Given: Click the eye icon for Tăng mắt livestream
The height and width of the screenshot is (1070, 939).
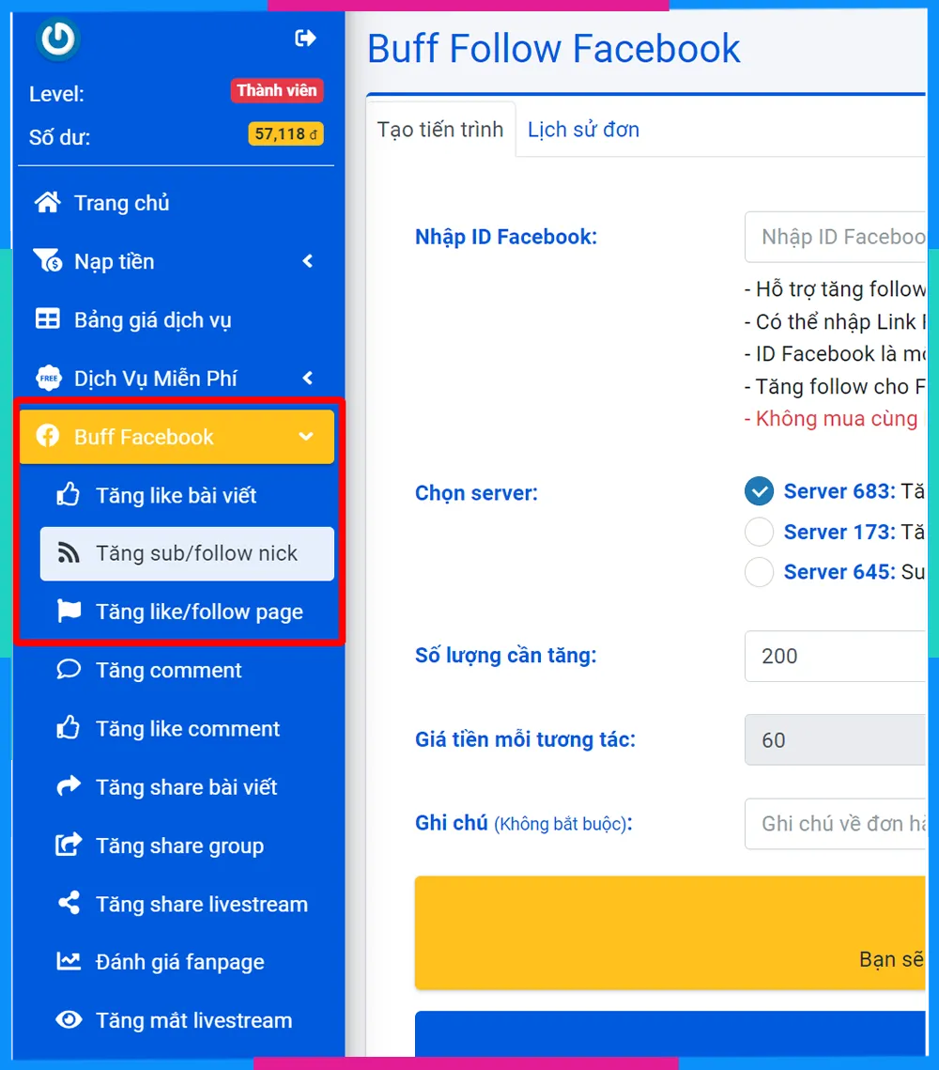Looking at the screenshot, I should coord(68,1019).
